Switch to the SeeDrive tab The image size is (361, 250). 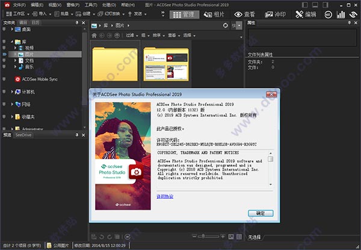[23, 135]
